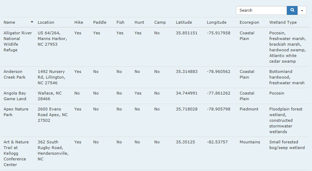Select Art & Nature Trail at Kellogg row
This screenshot has height=171, width=312.
click(155, 153)
